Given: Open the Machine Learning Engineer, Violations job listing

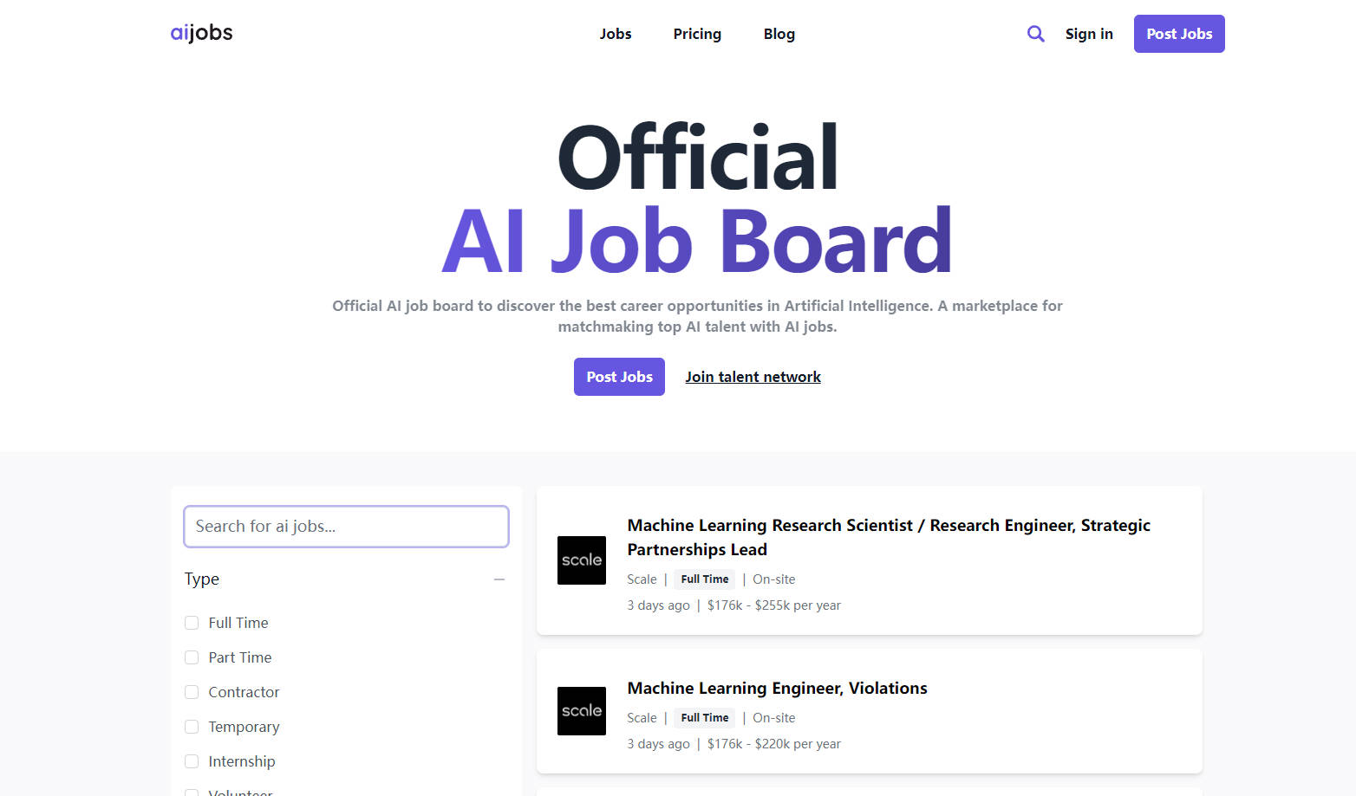Looking at the screenshot, I should click(x=777, y=688).
